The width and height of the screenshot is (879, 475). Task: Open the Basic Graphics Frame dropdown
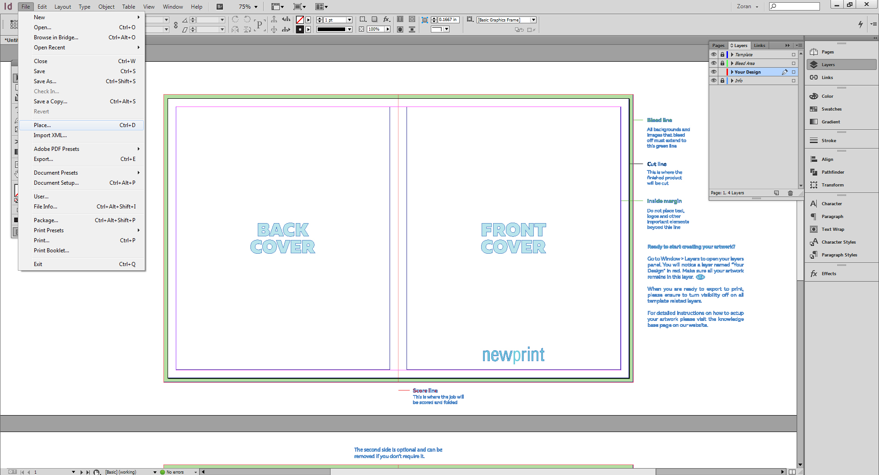[532, 20]
